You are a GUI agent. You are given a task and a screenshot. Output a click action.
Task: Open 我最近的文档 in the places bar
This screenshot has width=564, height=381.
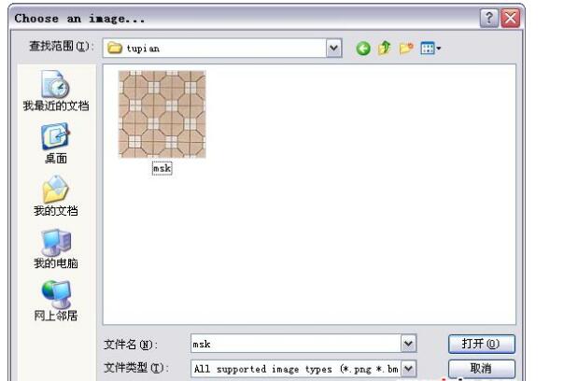(x=56, y=91)
